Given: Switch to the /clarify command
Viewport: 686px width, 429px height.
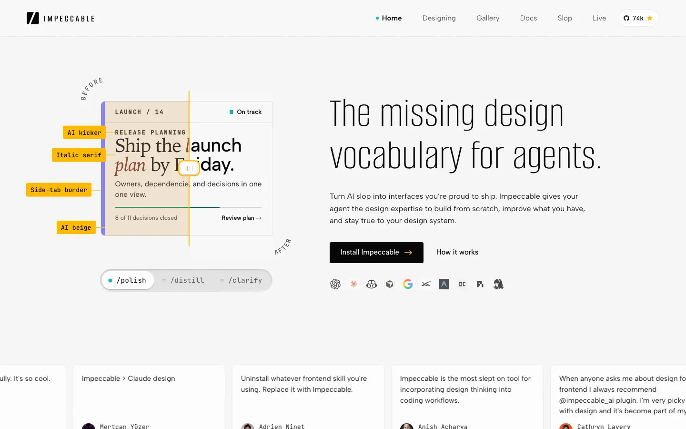Looking at the screenshot, I should (x=241, y=280).
